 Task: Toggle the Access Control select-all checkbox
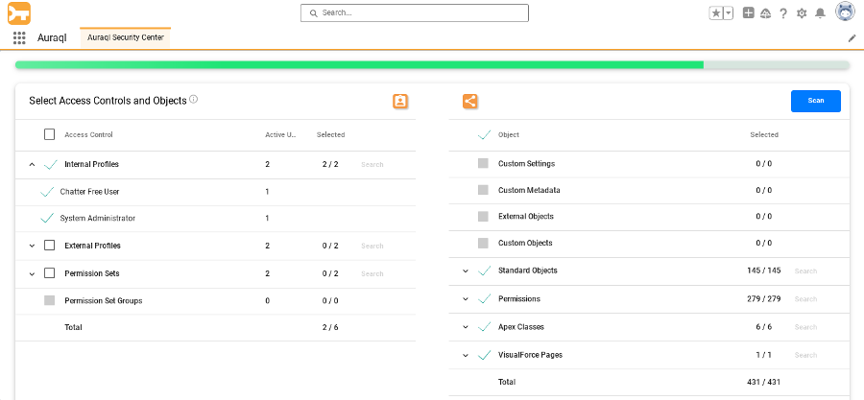[49, 135]
